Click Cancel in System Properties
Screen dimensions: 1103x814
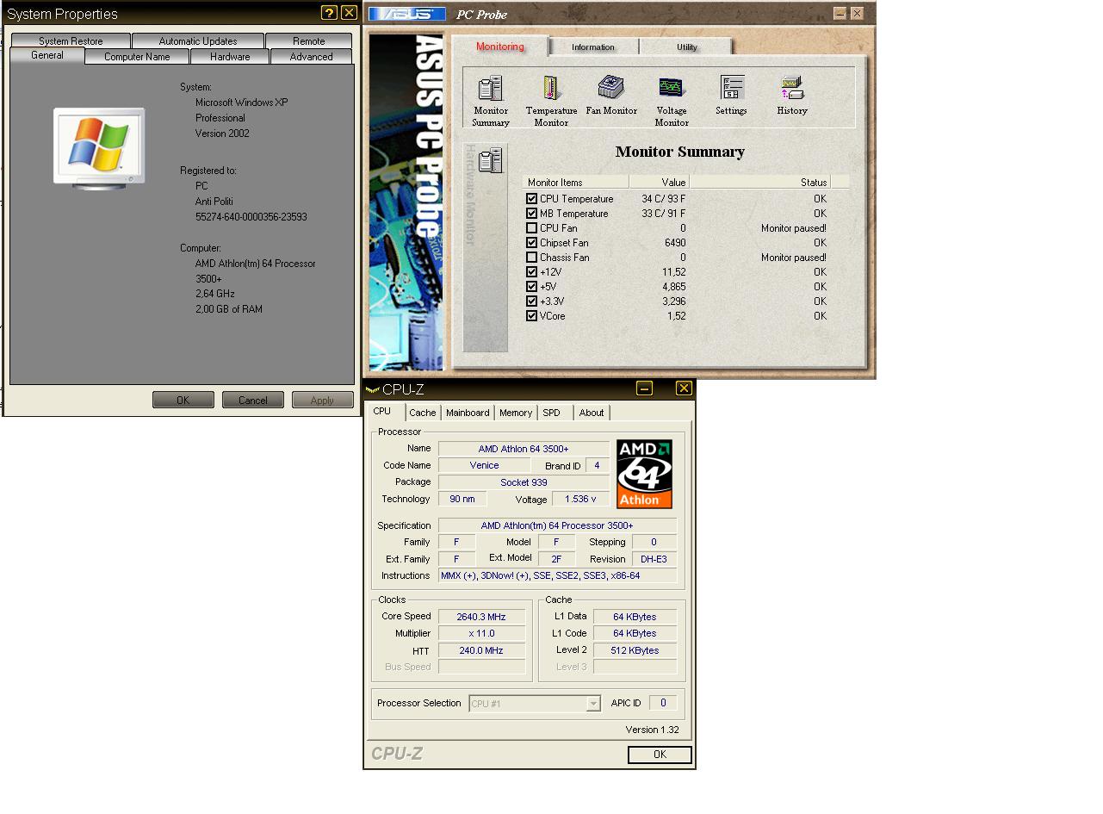pyautogui.click(x=253, y=400)
